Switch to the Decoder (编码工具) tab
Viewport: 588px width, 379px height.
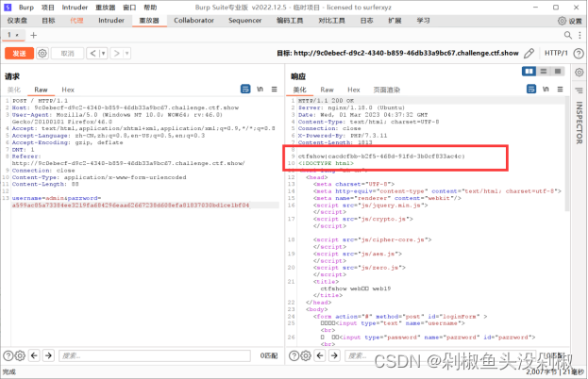pos(290,21)
